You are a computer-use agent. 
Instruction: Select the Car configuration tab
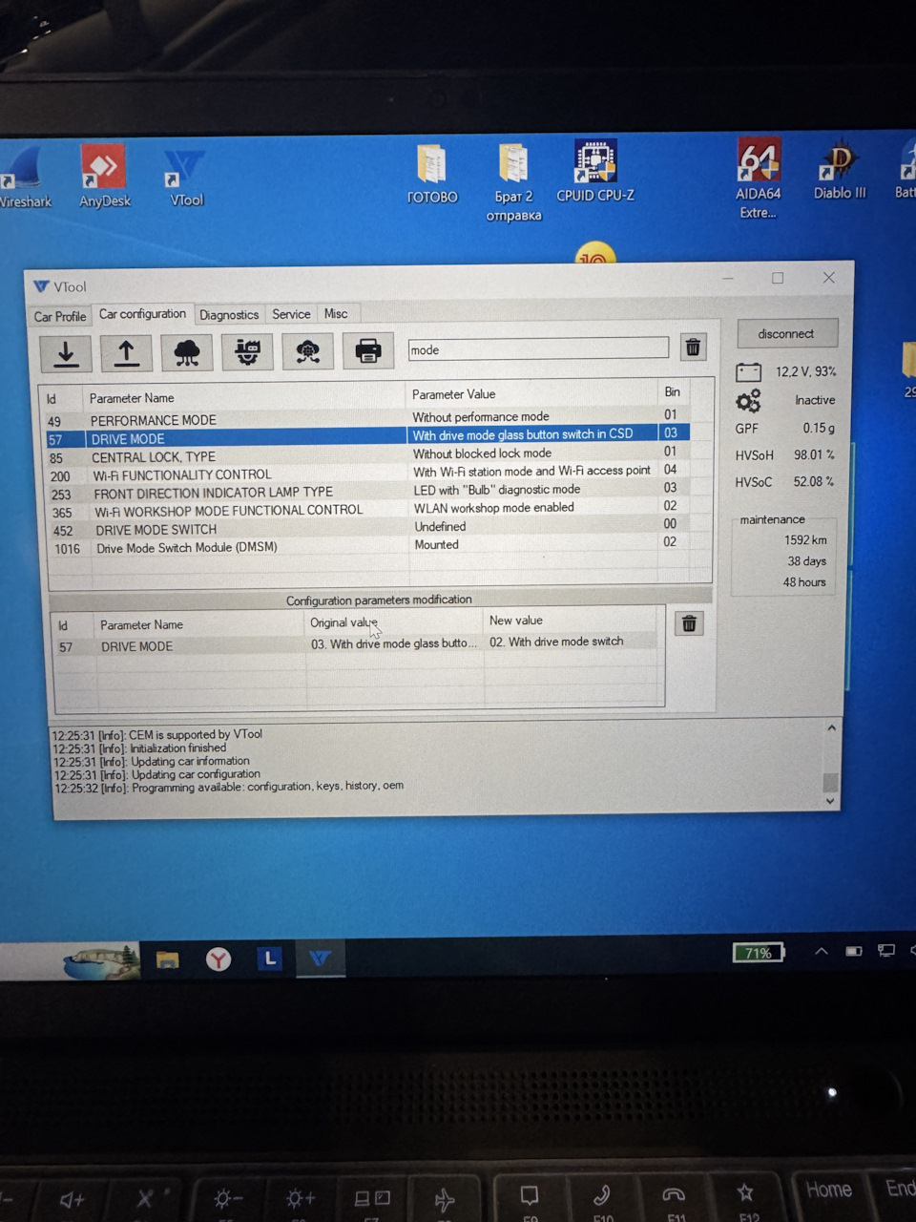[142, 313]
